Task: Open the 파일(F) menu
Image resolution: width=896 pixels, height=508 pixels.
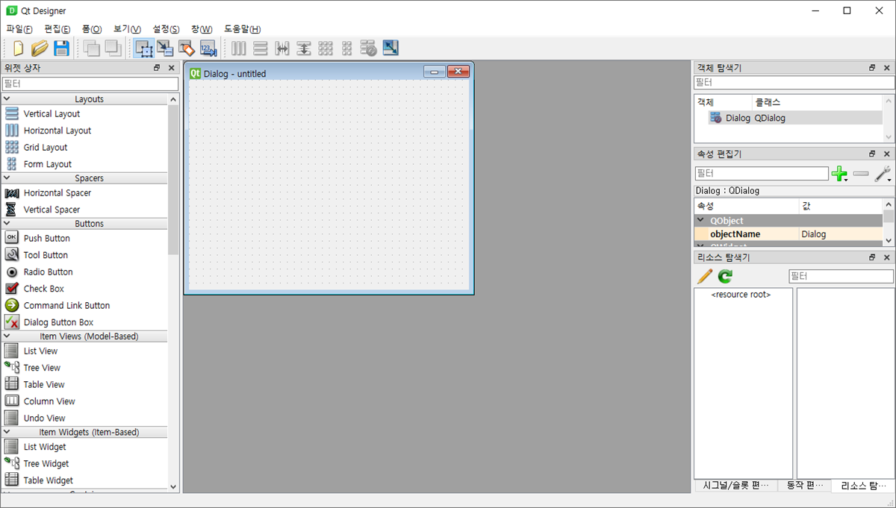Action: (19, 29)
